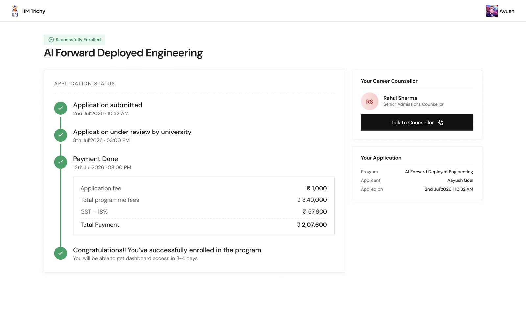Click the green check beside Application under review
Image resolution: width=526 pixels, height=328 pixels.
tap(60, 135)
